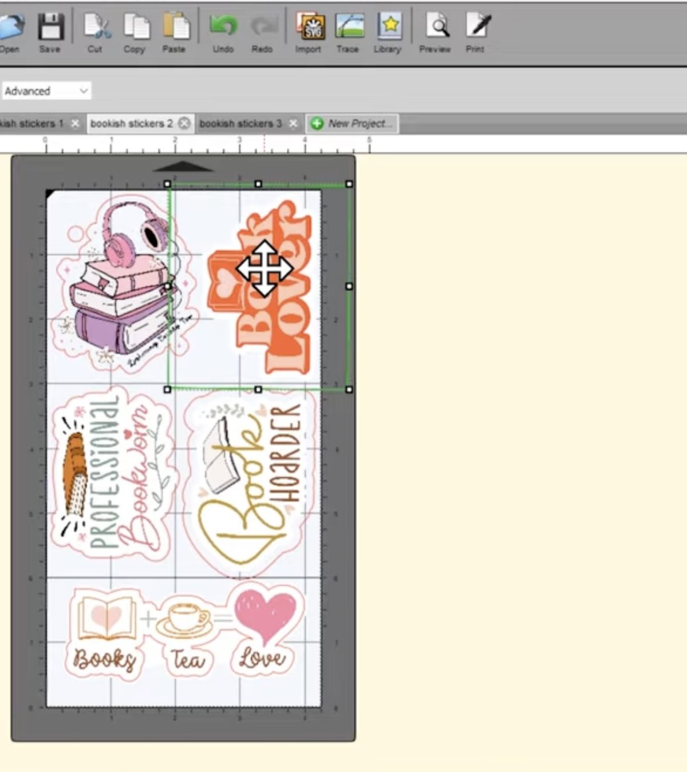Select the bookish stickers 2 tab
Screen dimensions: 687x772
(132, 124)
